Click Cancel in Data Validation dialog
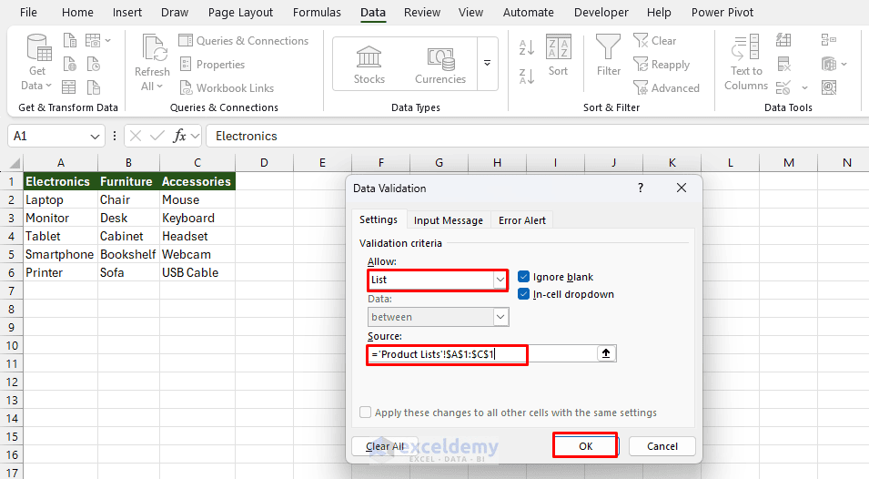 (x=662, y=445)
